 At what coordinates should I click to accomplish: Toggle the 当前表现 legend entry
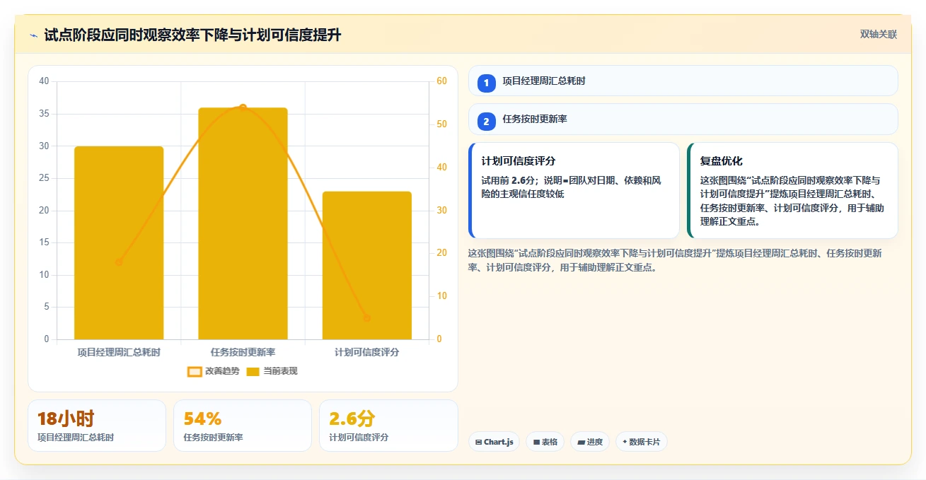coord(272,371)
